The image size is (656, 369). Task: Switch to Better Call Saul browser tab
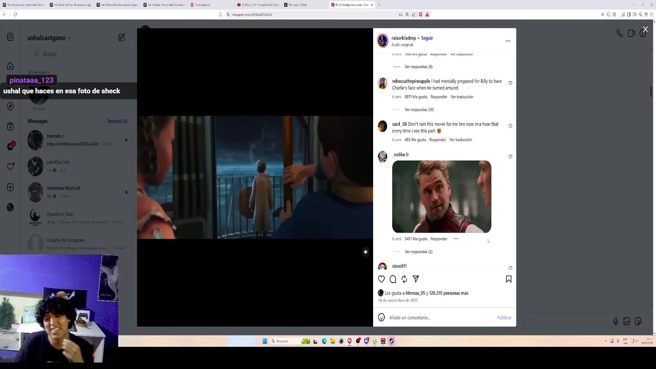70,5
